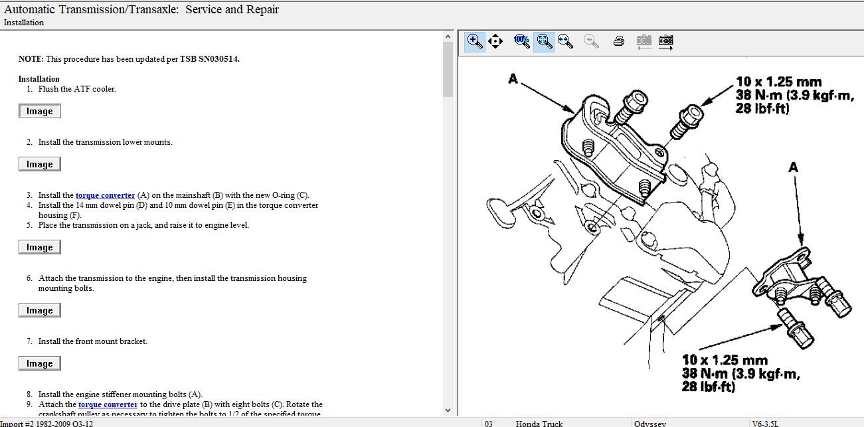Viewport: 864px width, 427px height.
Task: Click 'Flush the ATF cooler.' step
Action: (77, 89)
